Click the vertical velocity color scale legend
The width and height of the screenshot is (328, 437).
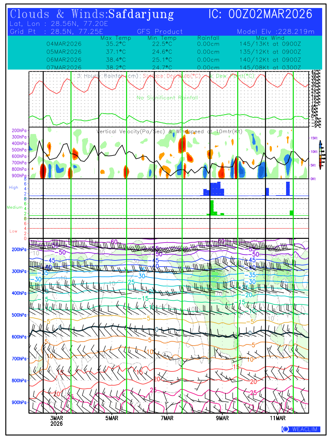coord(320,155)
